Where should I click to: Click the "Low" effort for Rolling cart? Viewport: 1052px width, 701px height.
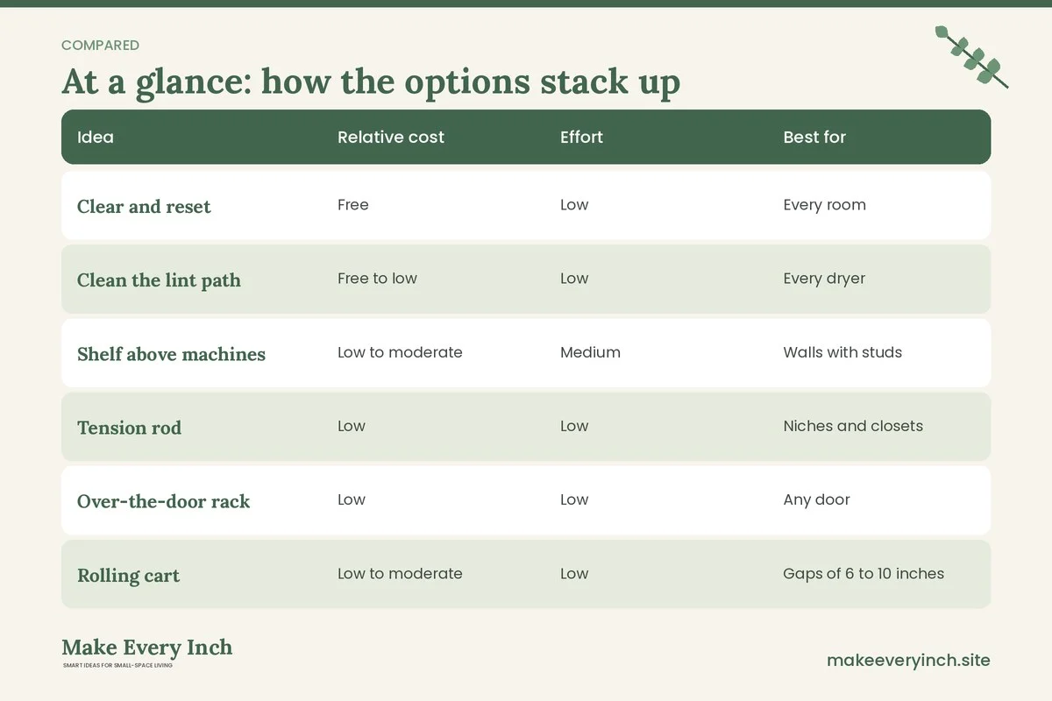[574, 574]
